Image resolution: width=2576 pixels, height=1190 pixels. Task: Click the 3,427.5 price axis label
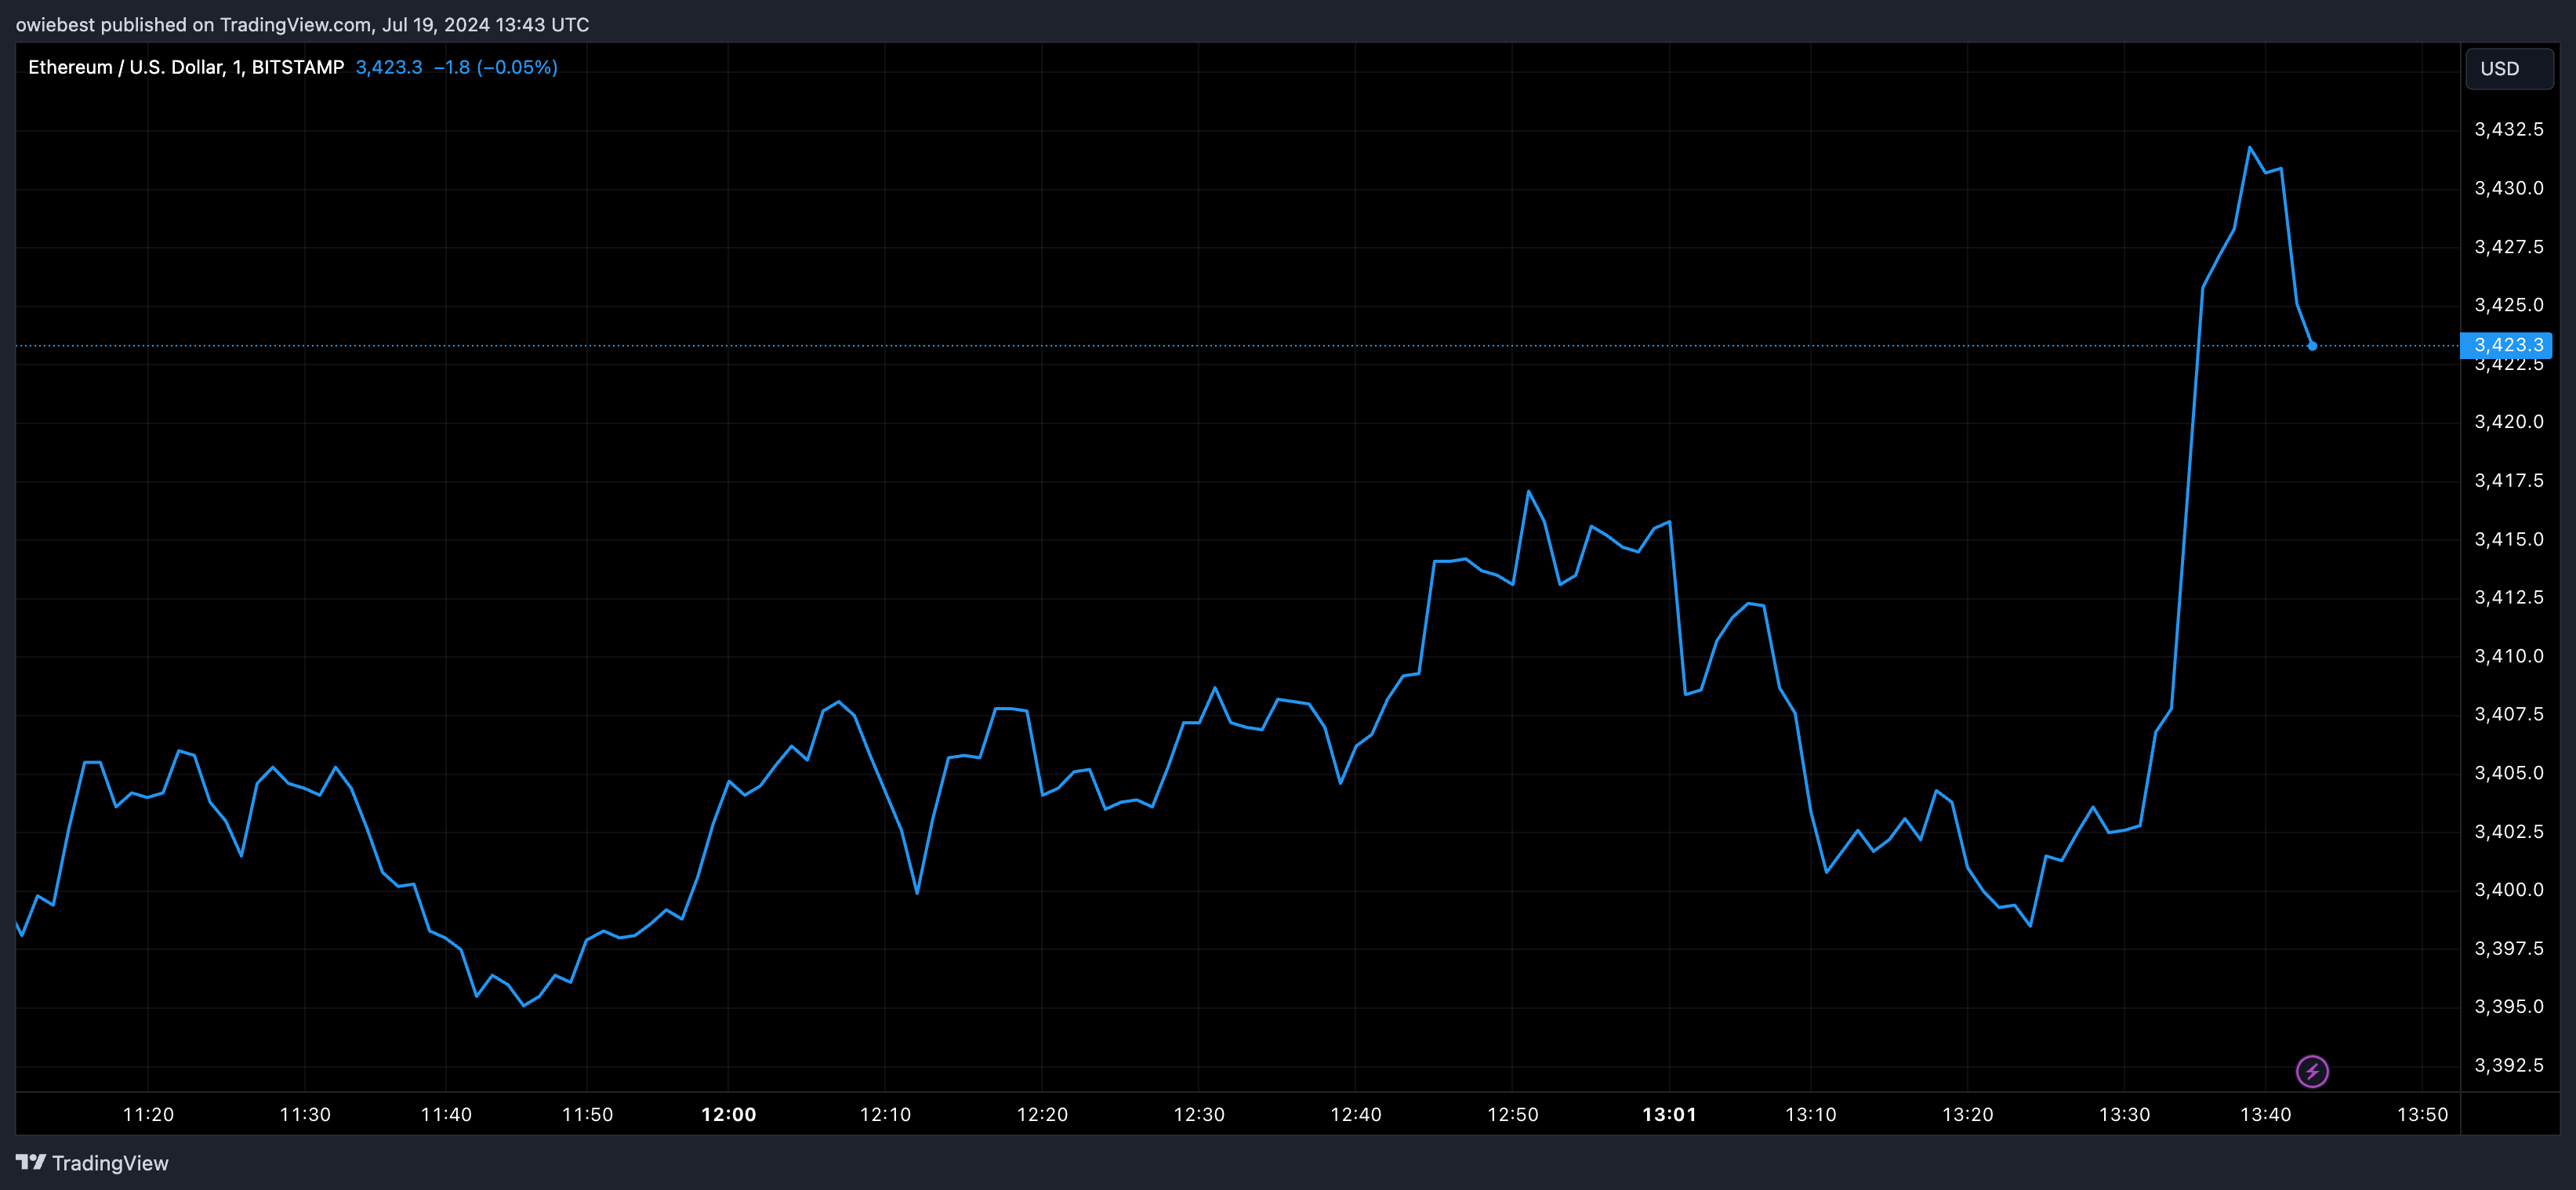[2508, 246]
